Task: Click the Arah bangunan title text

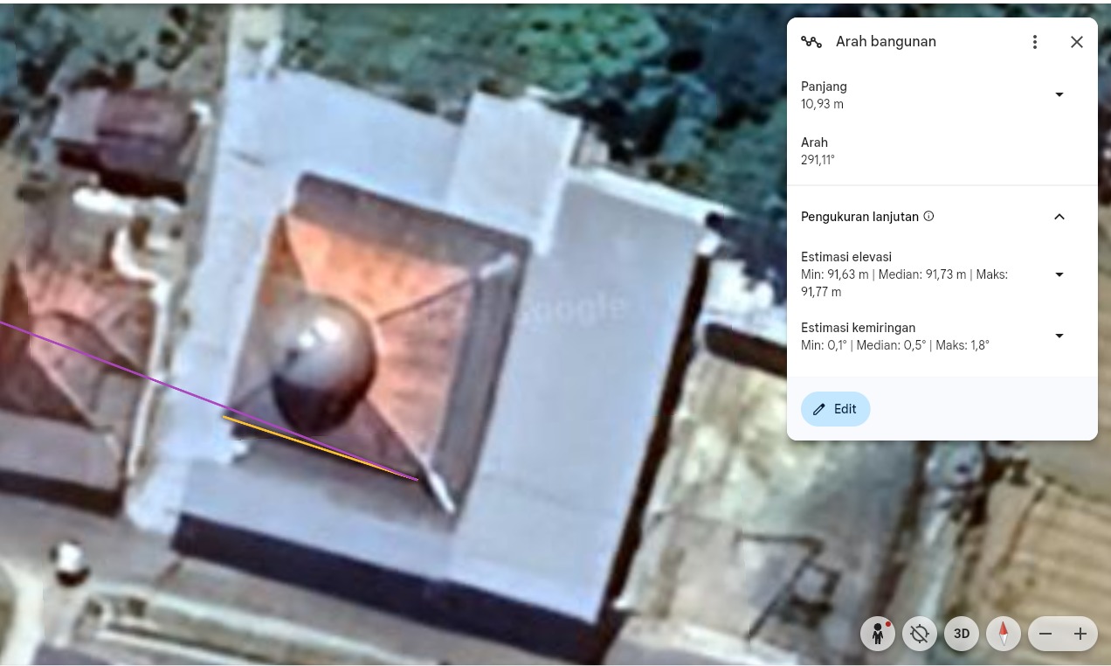Action: 886,42
